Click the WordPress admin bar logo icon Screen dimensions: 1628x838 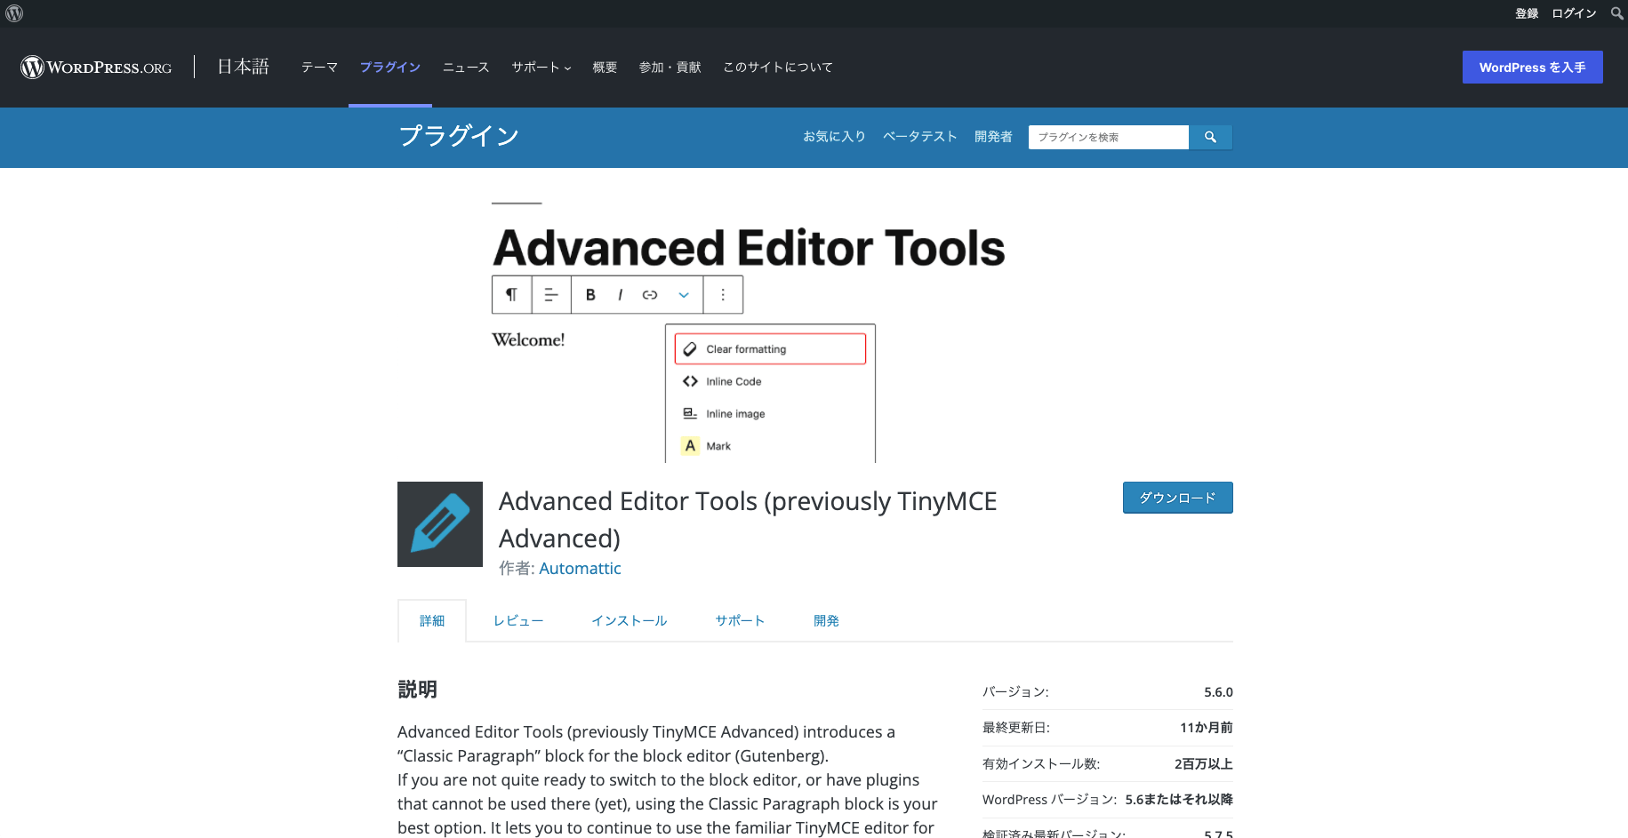[14, 13]
